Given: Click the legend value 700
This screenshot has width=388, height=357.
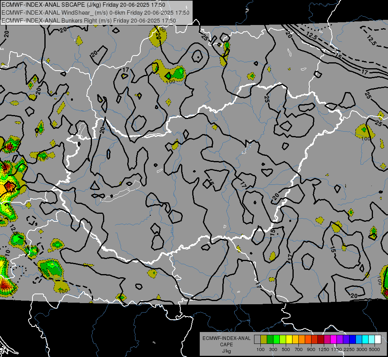Looking at the screenshot, I should point(299,349).
